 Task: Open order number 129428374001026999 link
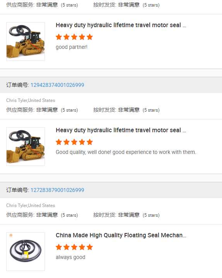point(57,85)
